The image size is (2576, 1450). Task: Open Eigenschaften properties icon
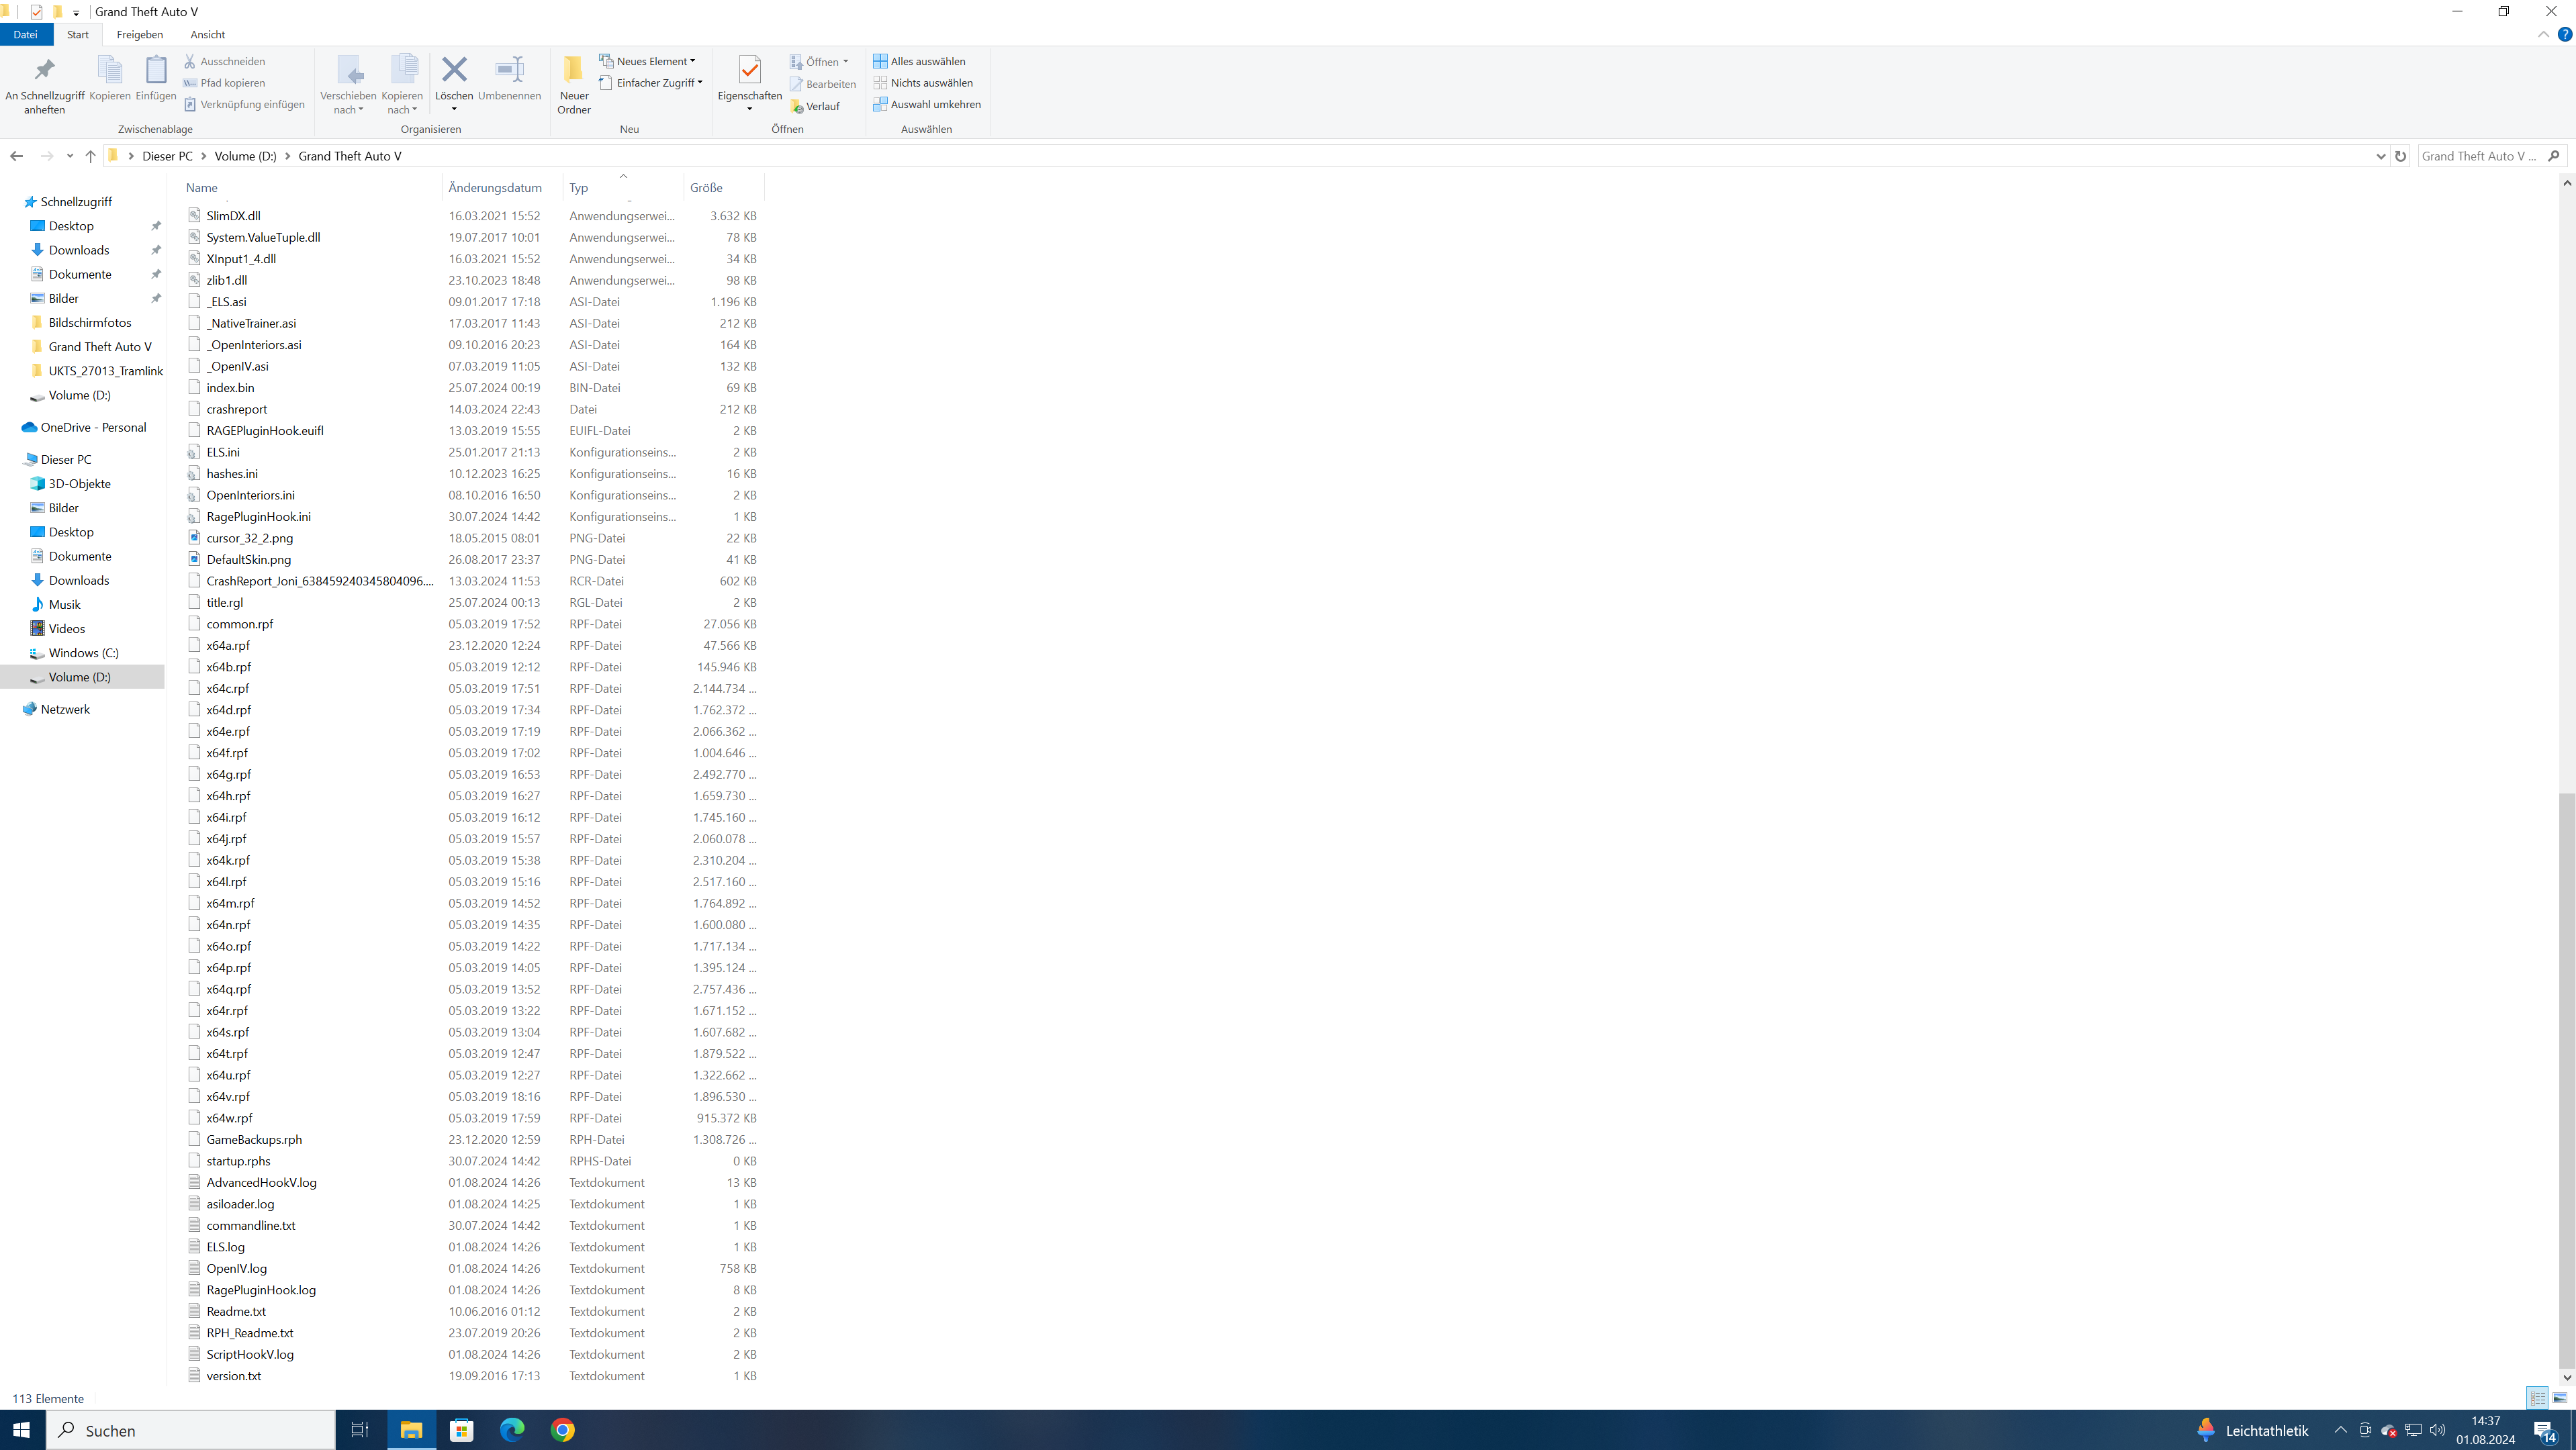coord(749,70)
